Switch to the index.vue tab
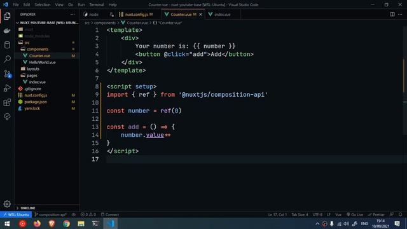Image resolution: width=407 pixels, height=229 pixels. tap(223, 14)
